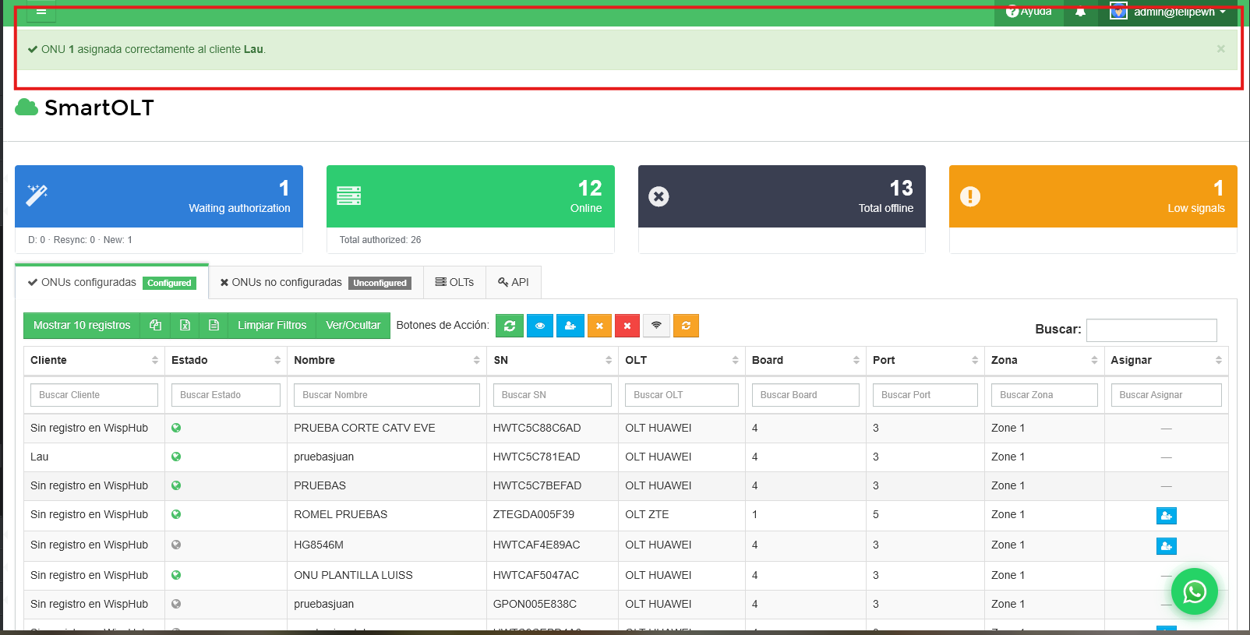Open the WhatsApp chat bubble
The image size is (1250, 635).
1195,592
